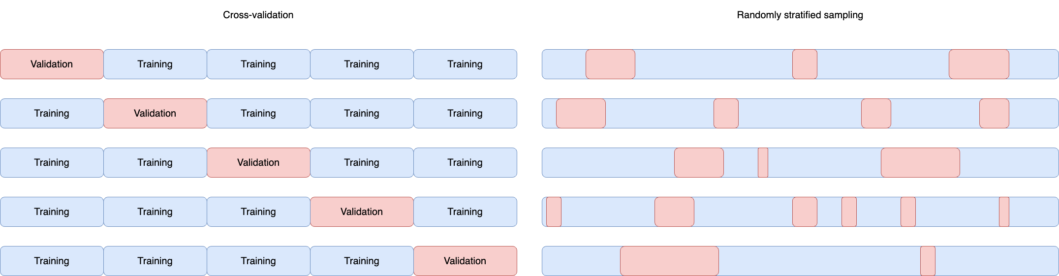Pick the Validation block in the fourth row
Screen dimensions: 1059x276
coord(362,212)
